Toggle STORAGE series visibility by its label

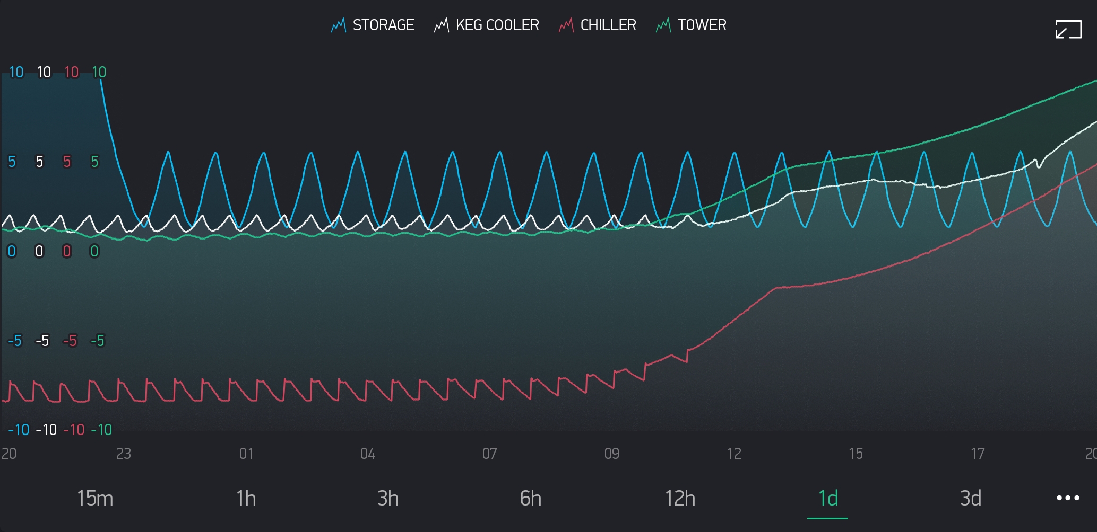click(x=383, y=25)
